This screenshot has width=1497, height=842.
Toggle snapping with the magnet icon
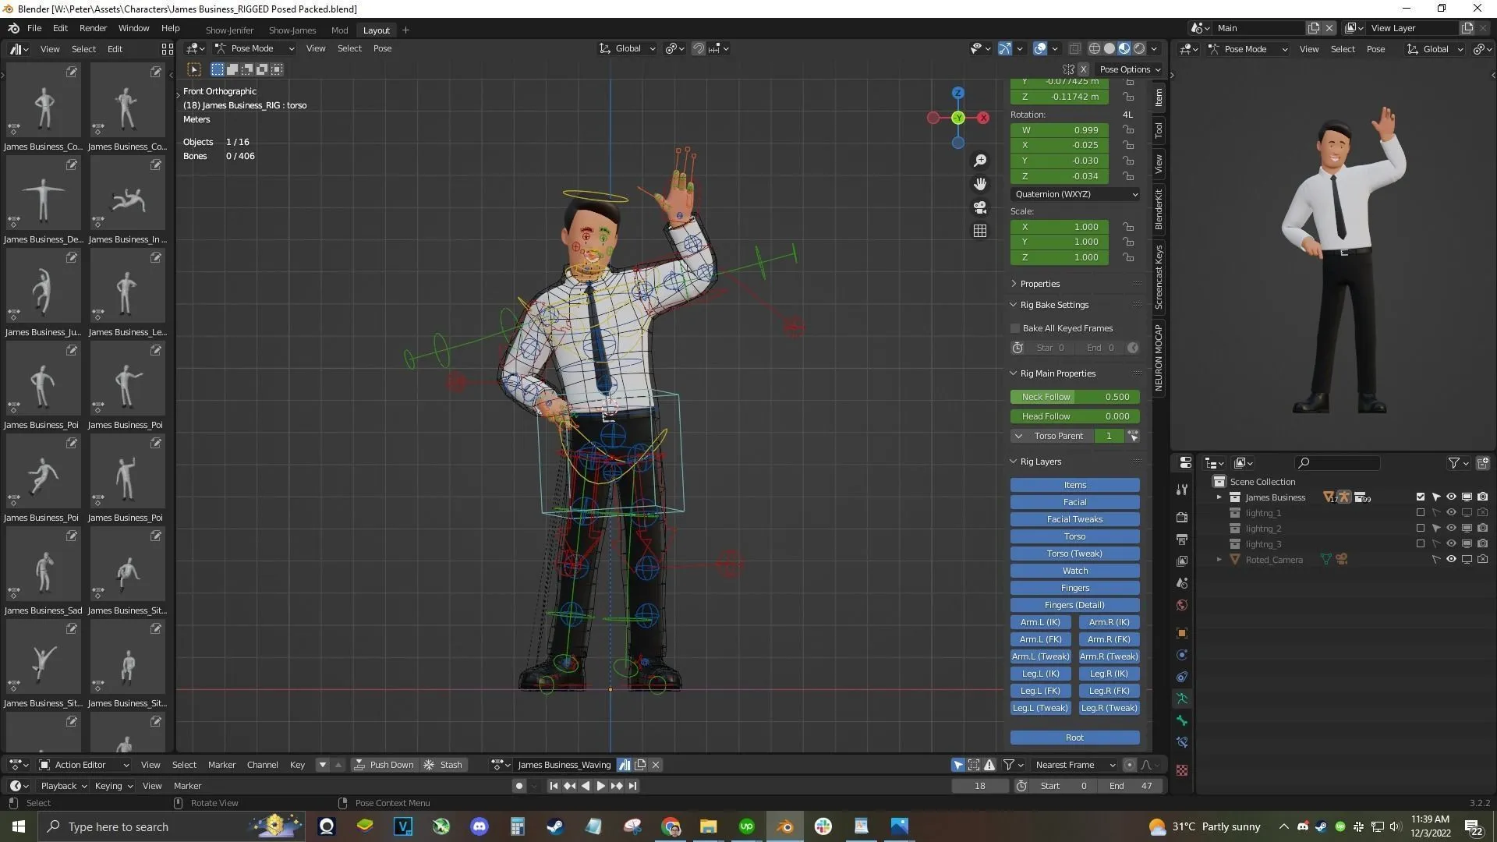click(x=698, y=48)
